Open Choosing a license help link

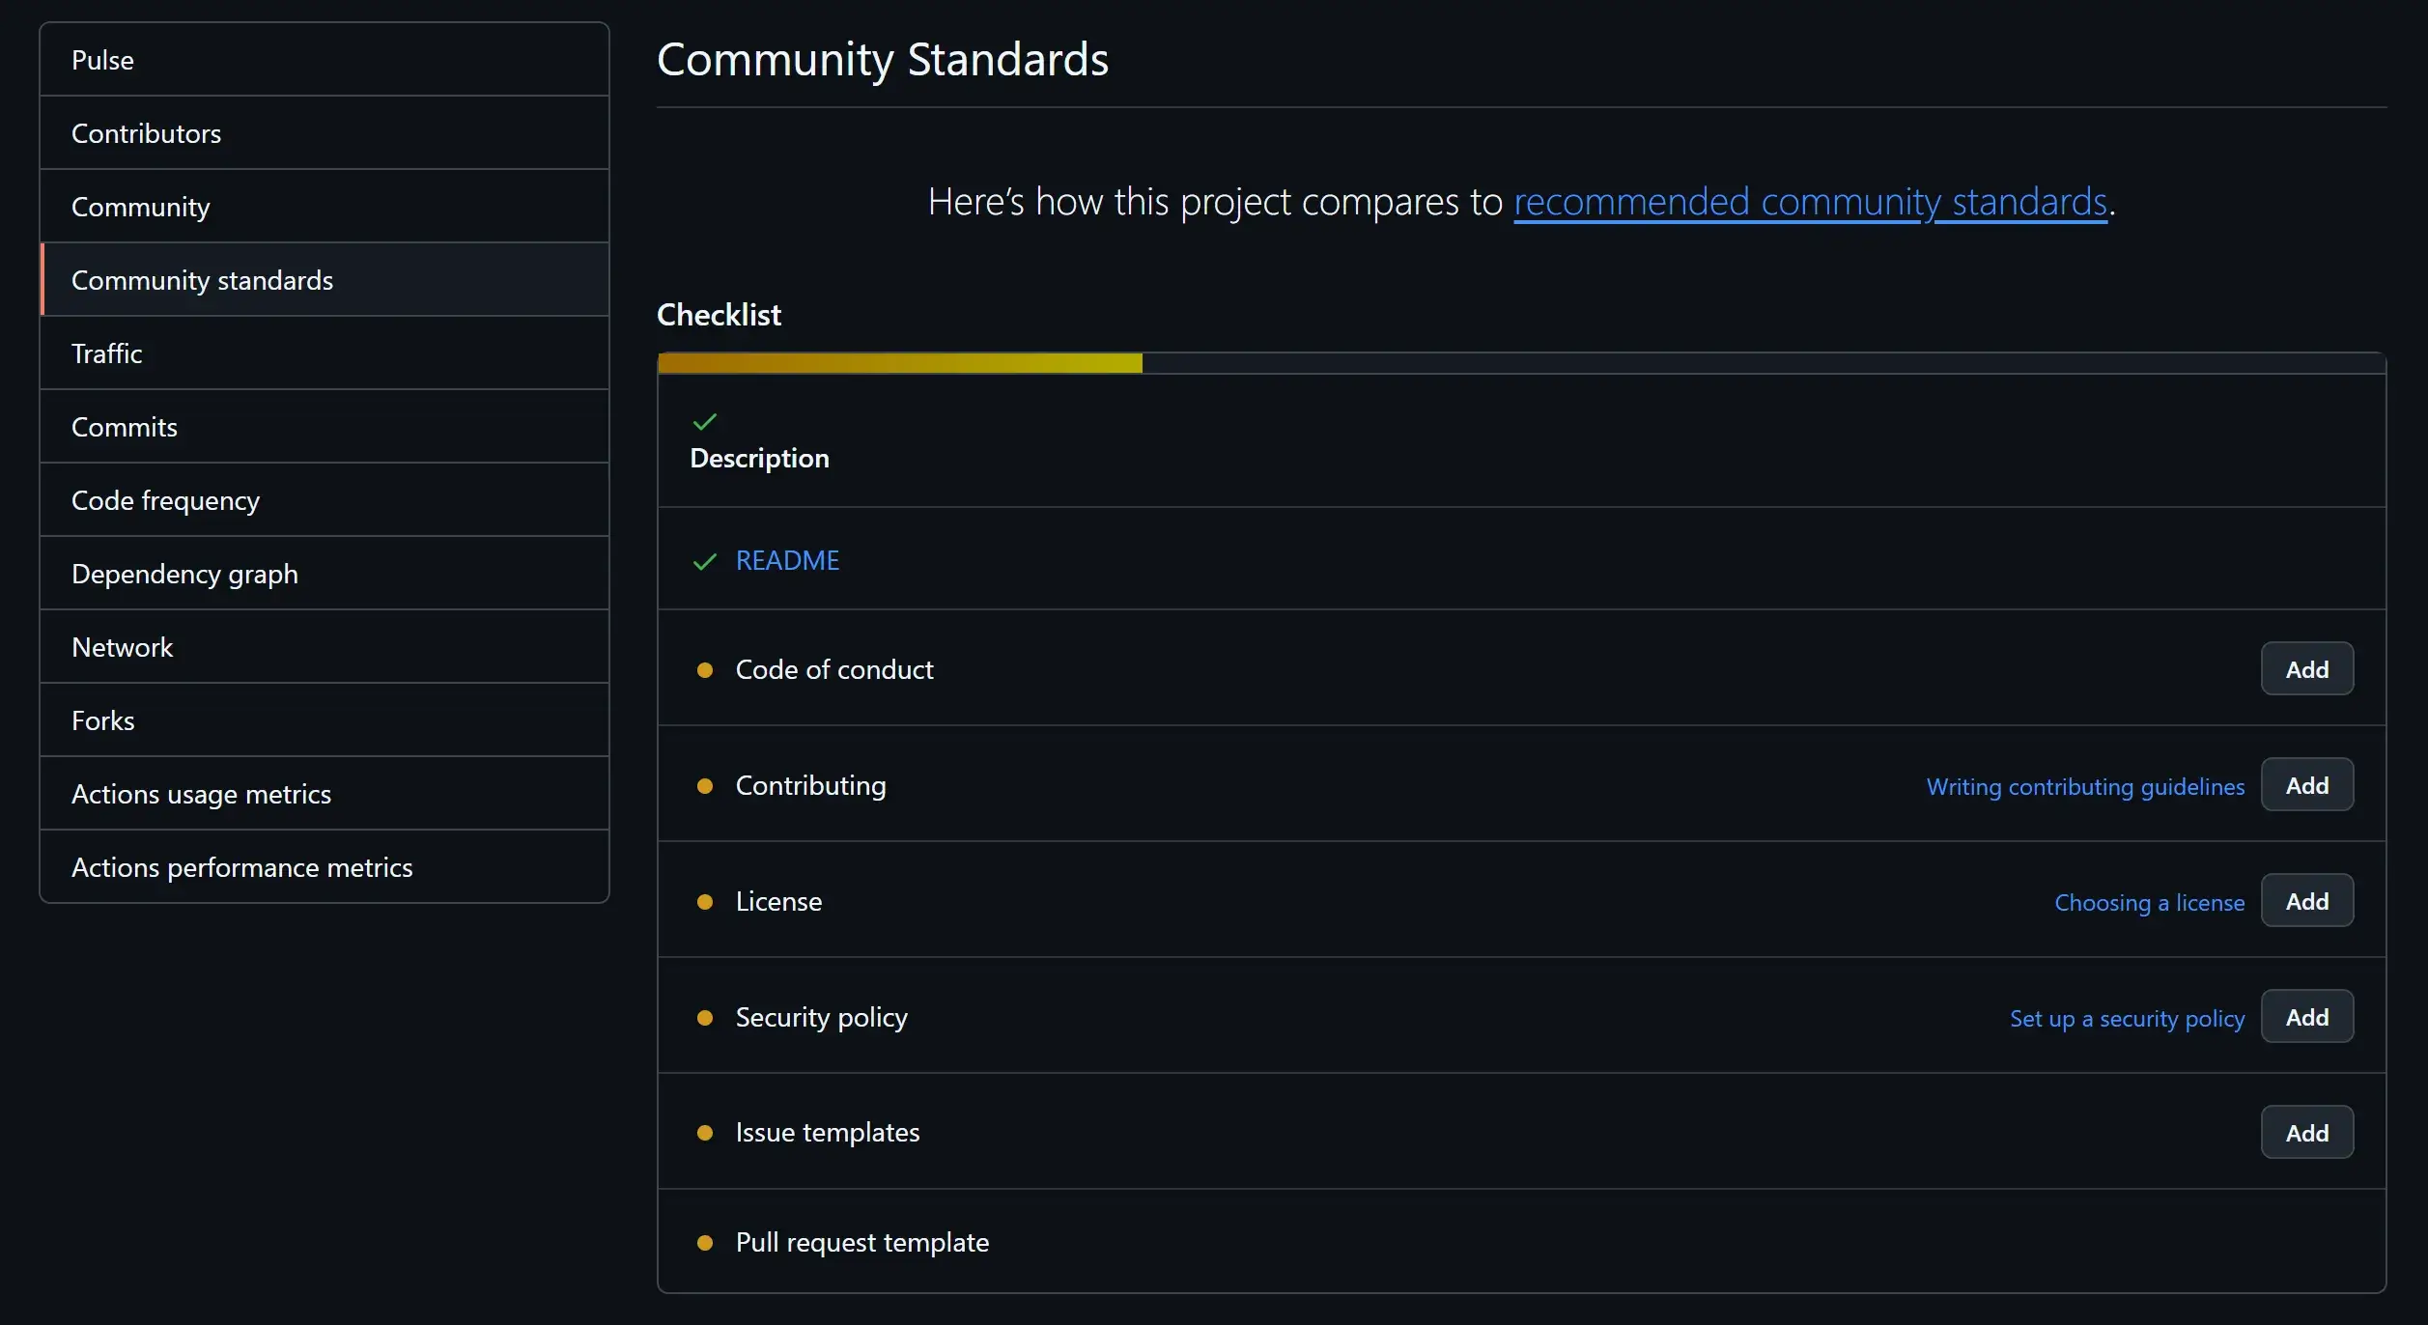pos(2149,903)
